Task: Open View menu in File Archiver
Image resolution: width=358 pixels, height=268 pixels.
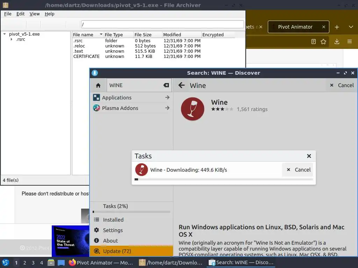Action: pyautogui.click(x=35, y=14)
